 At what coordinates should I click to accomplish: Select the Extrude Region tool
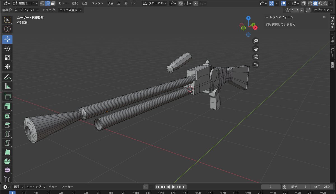pos(7,107)
